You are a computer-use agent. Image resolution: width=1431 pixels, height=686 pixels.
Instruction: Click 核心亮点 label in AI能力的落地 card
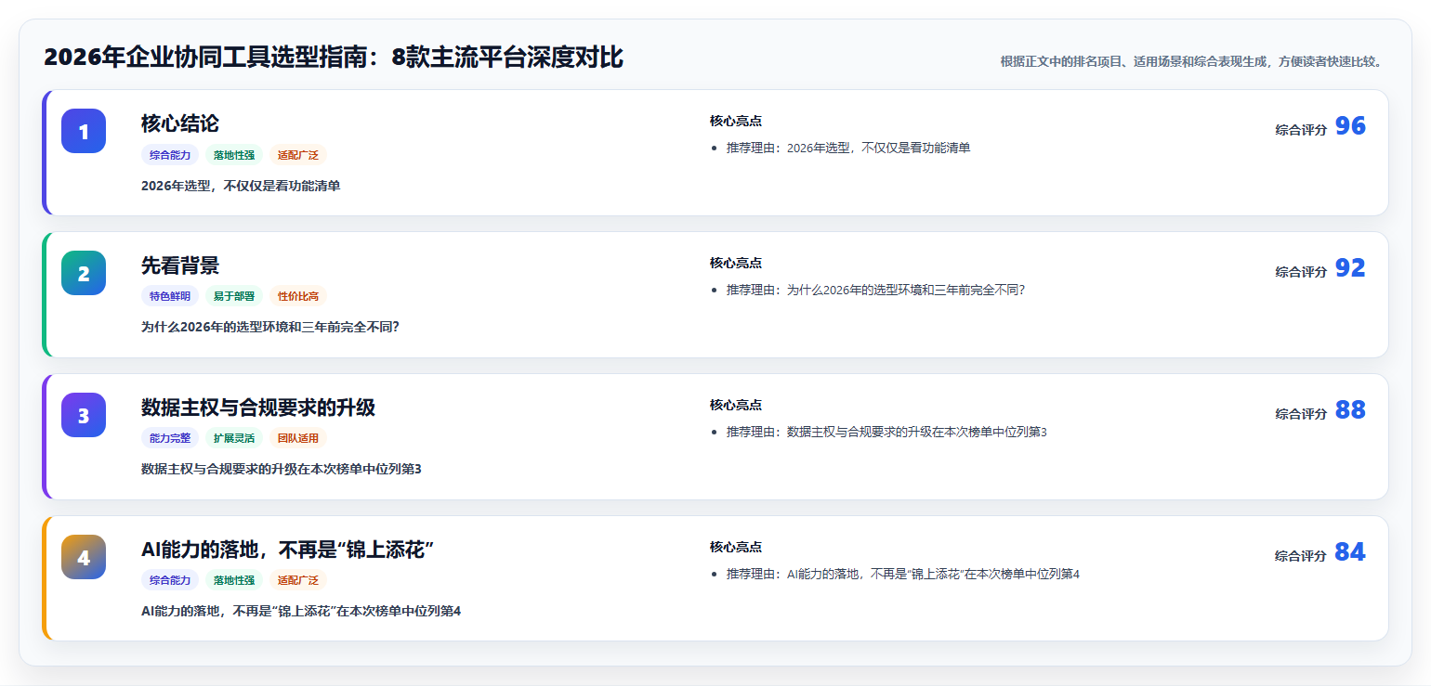coord(736,547)
